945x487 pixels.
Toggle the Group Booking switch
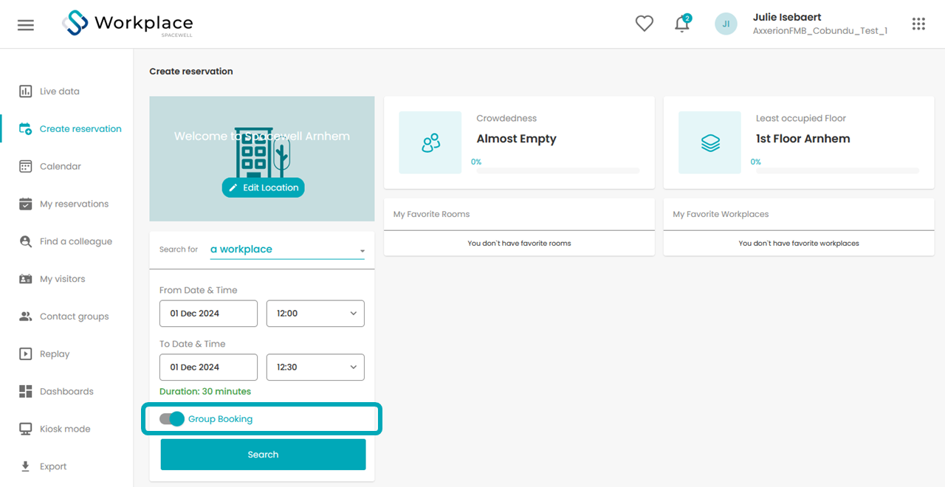[172, 419]
